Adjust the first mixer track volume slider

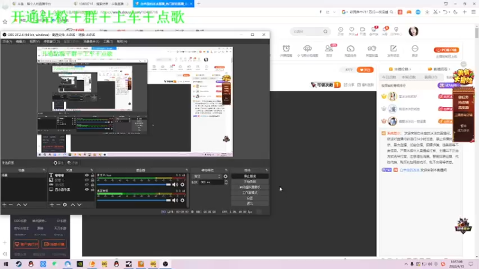coord(134,185)
